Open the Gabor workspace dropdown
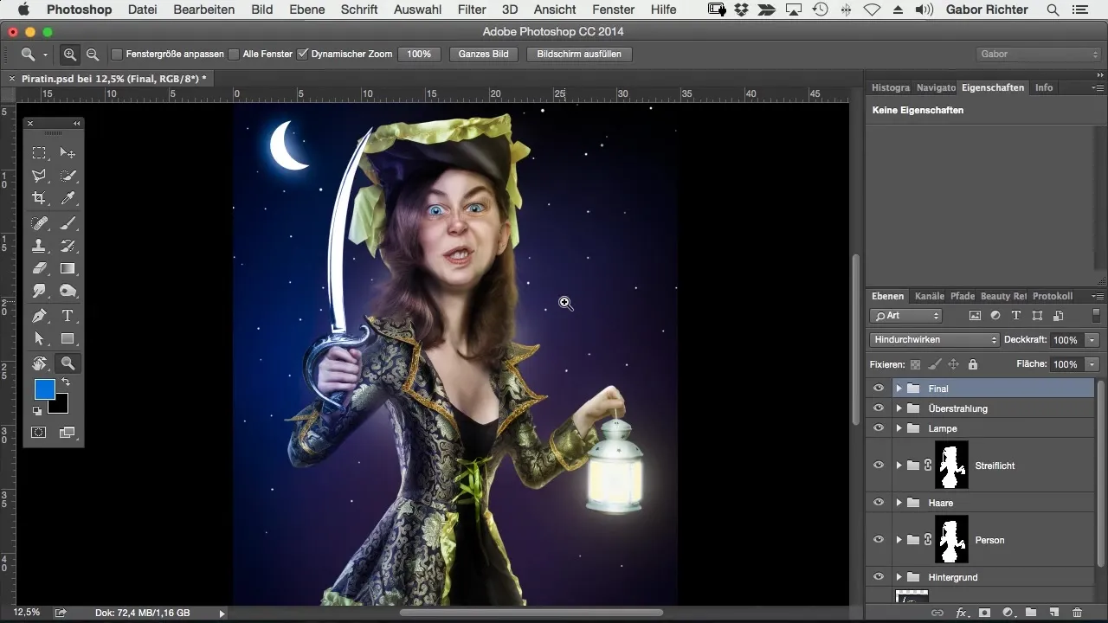The width and height of the screenshot is (1108, 623). coord(1038,54)
